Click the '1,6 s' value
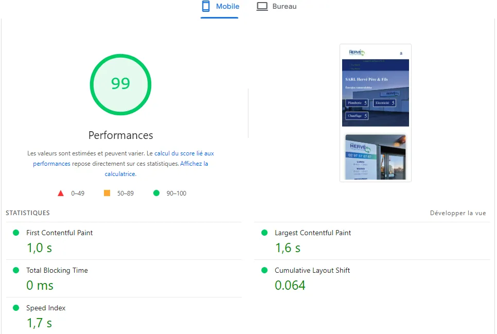Image resolution: width=497 pixels, height=334 pixels. [288, 248]
